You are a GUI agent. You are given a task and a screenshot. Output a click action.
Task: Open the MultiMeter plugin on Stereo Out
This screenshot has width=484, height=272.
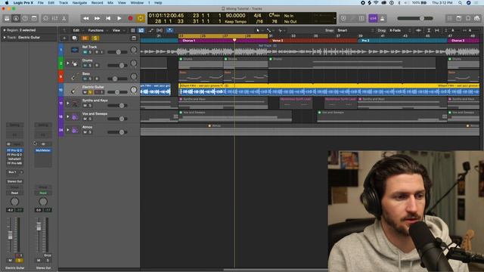point(43,150)
